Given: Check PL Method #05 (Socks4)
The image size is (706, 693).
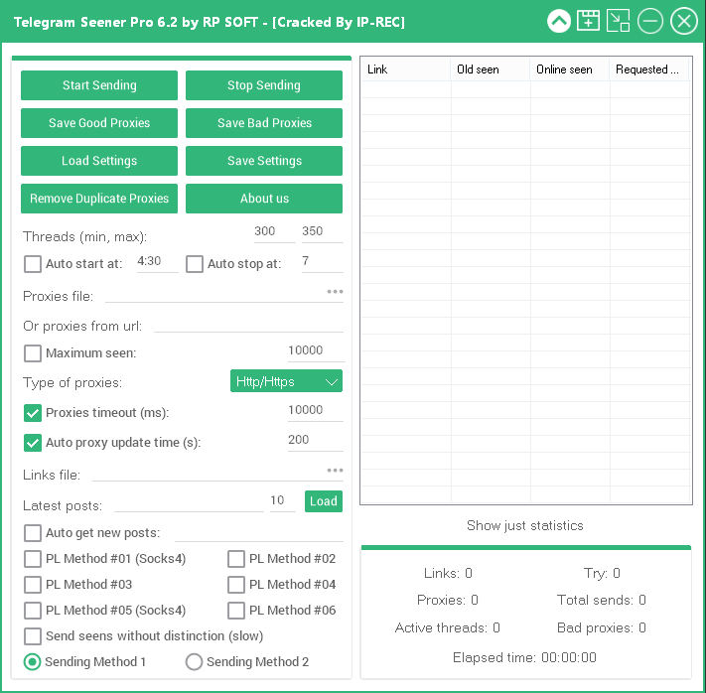Looking at the screenshot, I should click(33, 611).
